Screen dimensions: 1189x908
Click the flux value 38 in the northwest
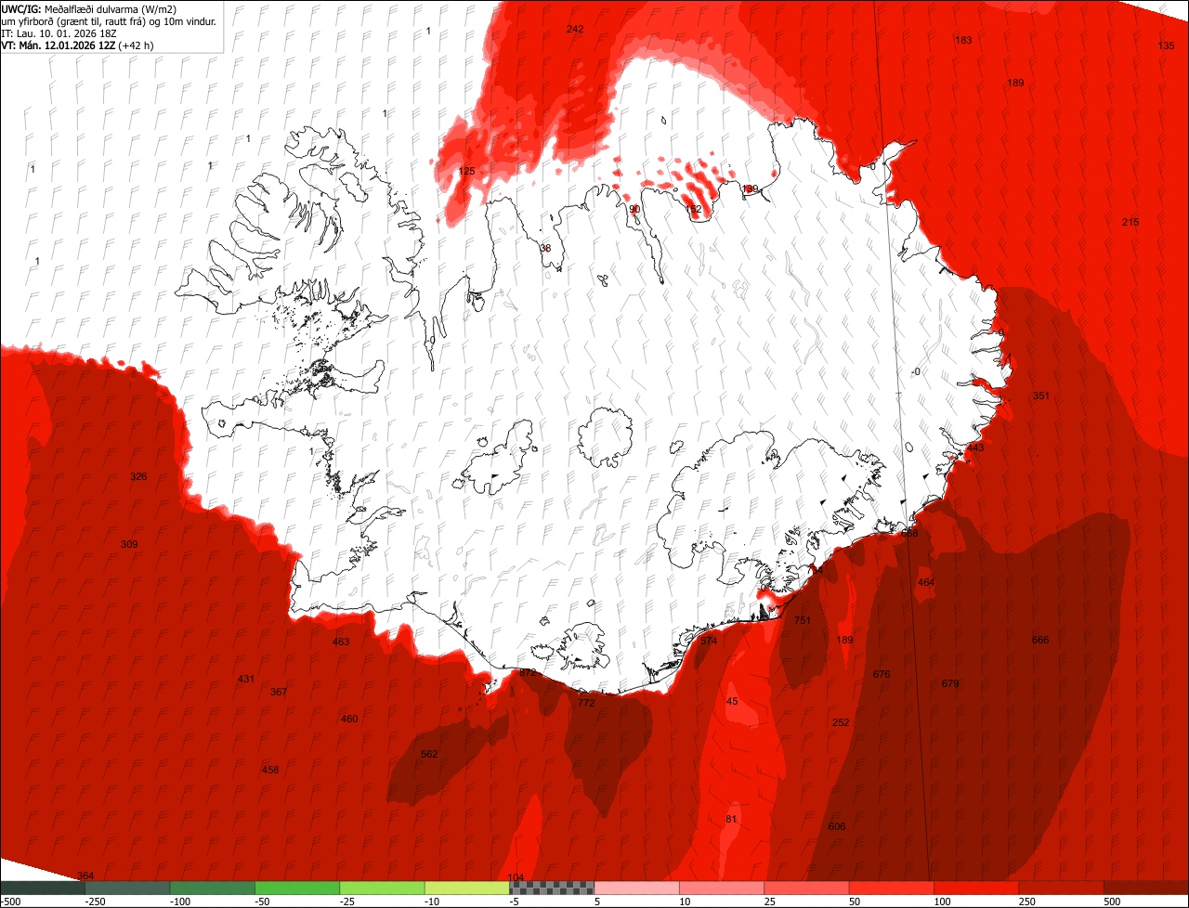click(545, 248)
